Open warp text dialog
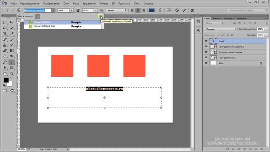This screenshot has width=270, height=152. tap(160, 10)
